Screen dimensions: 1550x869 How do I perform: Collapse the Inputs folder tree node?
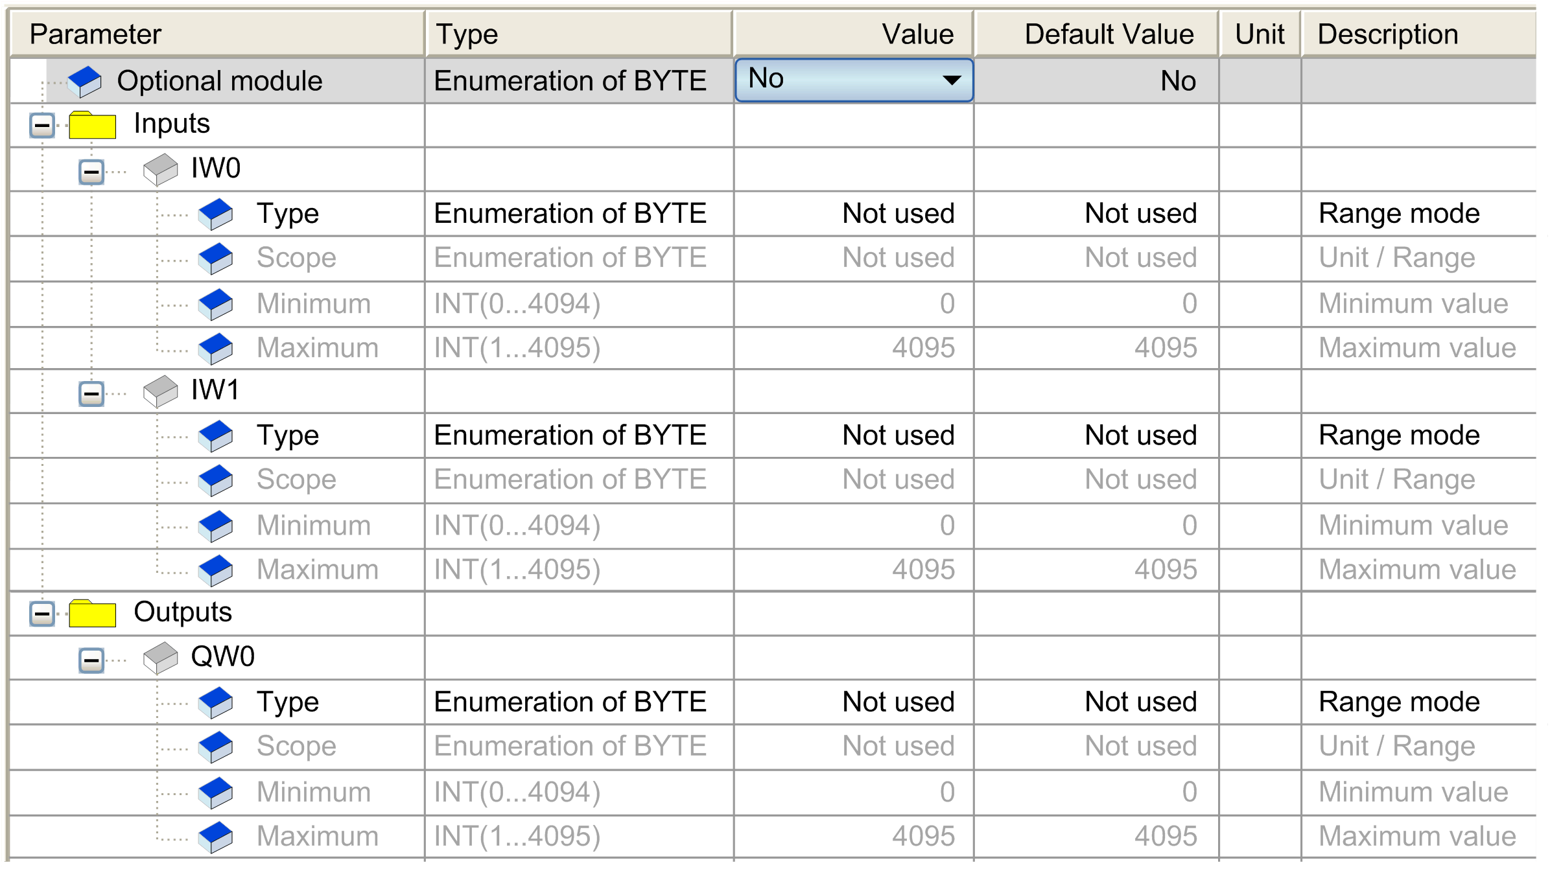pyautogui.click(x=42, y=125)
